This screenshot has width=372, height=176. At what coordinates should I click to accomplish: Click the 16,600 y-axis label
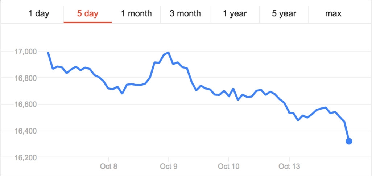click(25, 105)
